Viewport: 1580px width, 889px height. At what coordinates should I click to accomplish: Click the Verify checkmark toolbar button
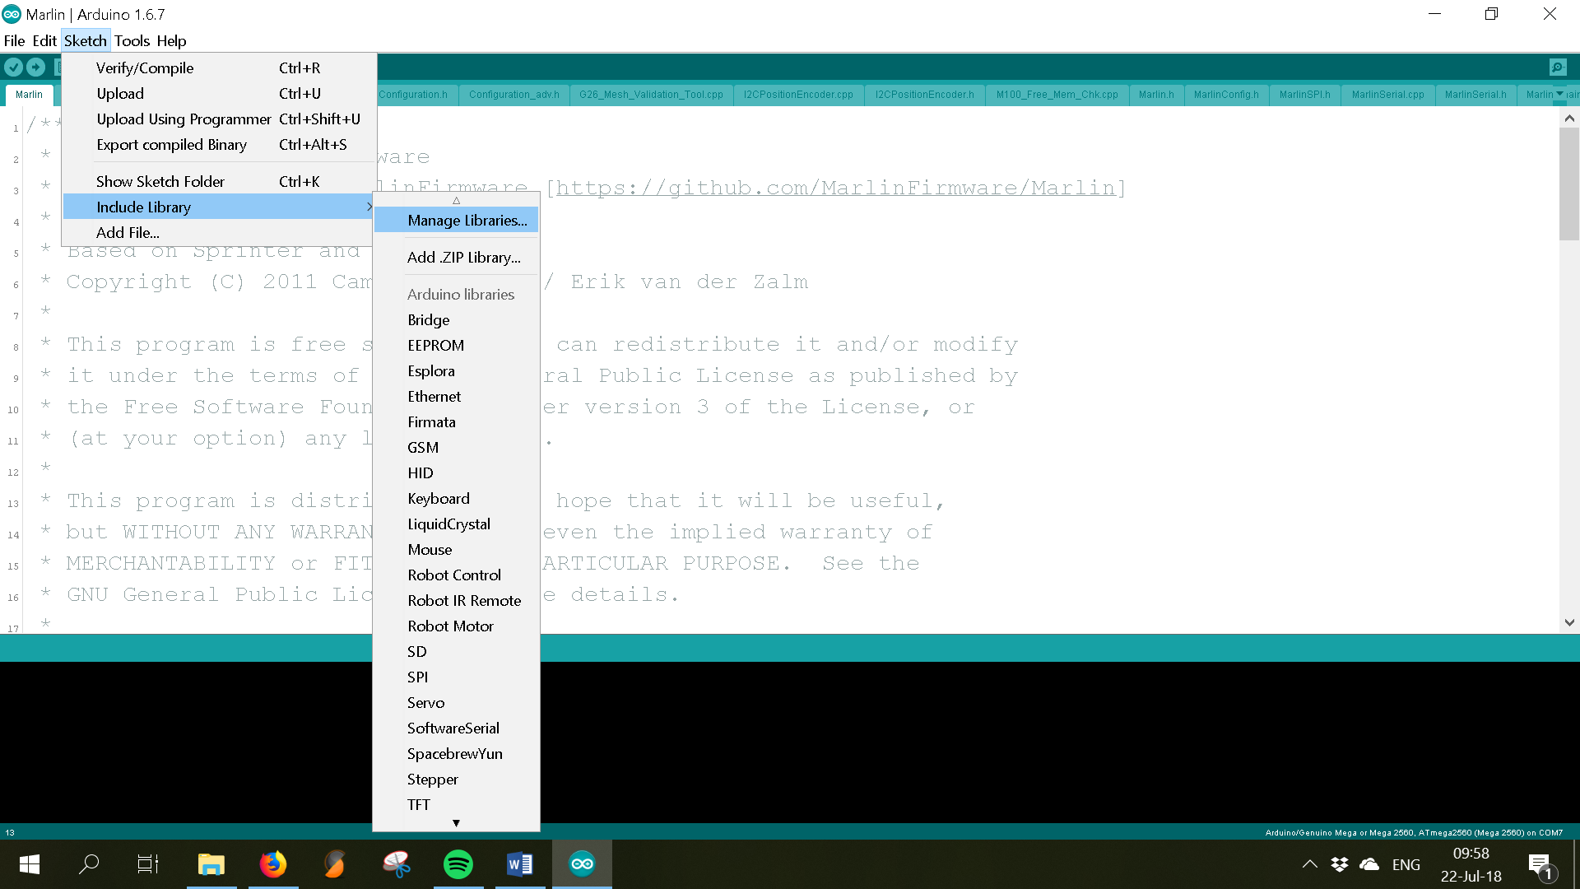click(14, 67)
